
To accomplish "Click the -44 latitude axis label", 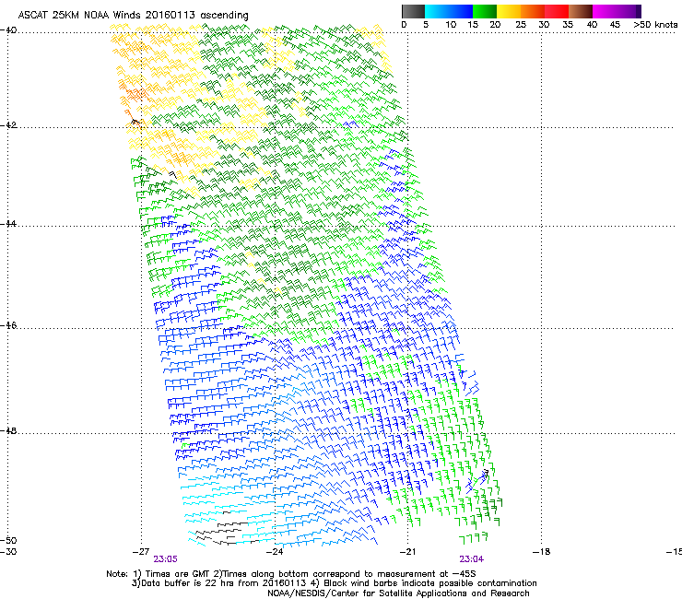I will click(x=8, y=224).
